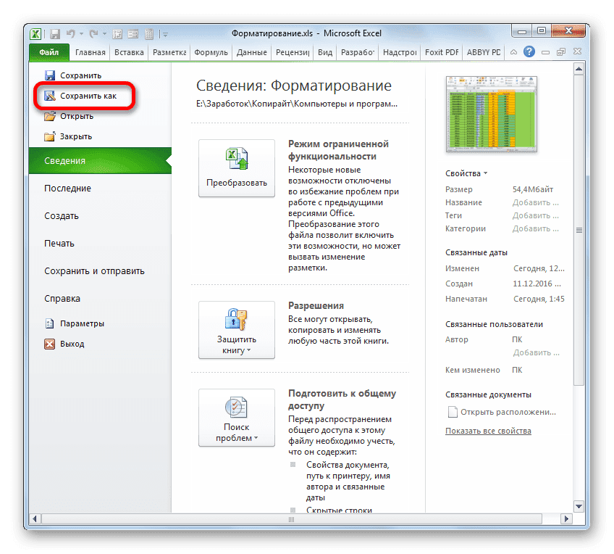Click the Защитить книгу lock icon
The height and width of the screenshot is (554, 614).
tap(237, 321)
